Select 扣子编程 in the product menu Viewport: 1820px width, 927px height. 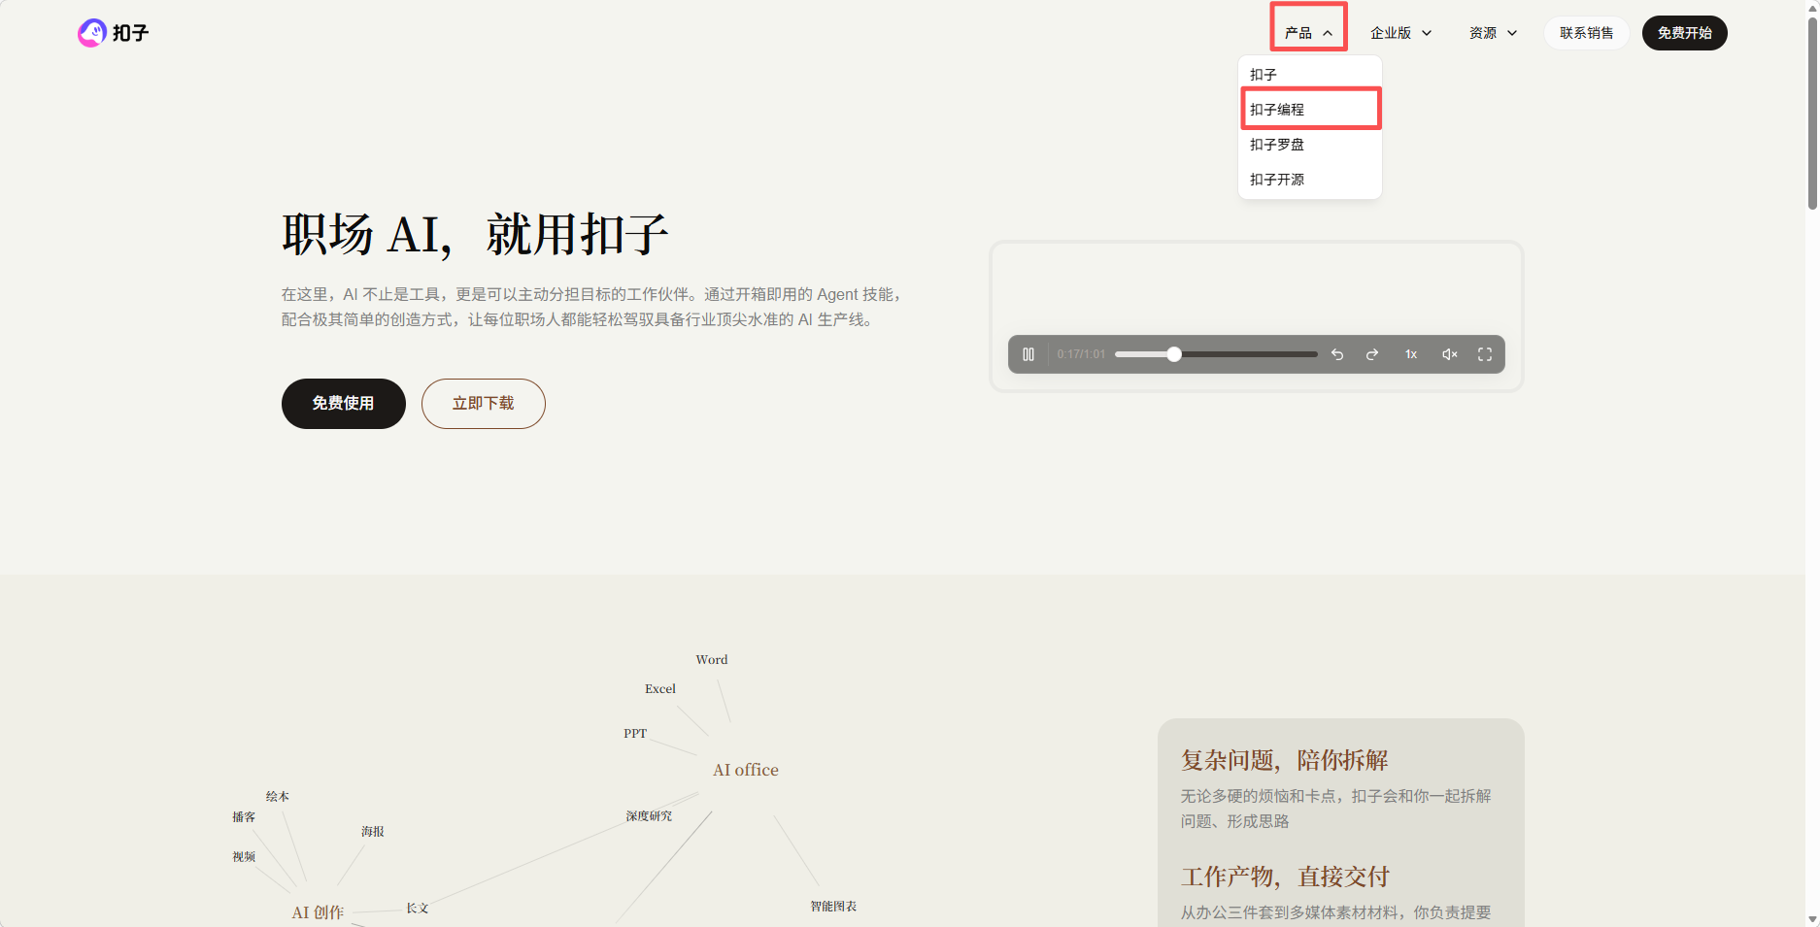click(x=1310, y=110)
